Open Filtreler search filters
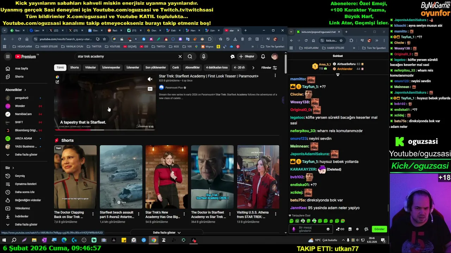 [x=269, y=68]
